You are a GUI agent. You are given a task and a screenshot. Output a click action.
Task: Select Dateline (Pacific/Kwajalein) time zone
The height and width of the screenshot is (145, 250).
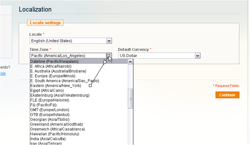click(x=54, y=62)
